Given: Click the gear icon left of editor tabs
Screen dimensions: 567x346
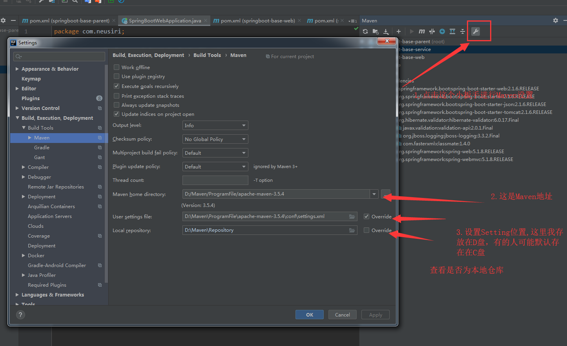Looking at the screenshot, I should tap(3, 20).
